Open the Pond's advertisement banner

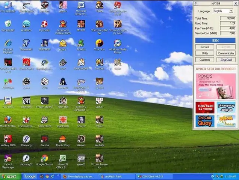tap(216, 86)
